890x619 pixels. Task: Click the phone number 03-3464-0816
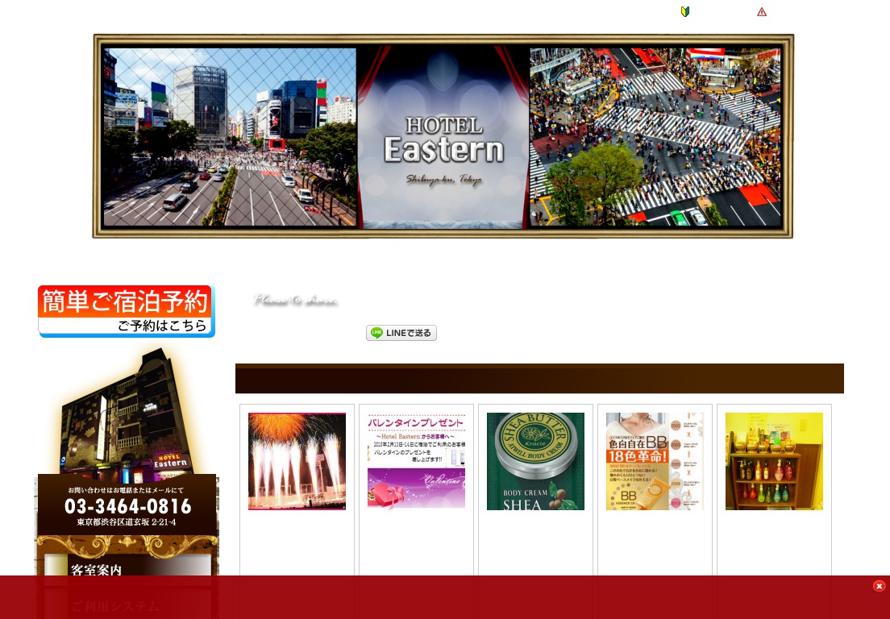point(127,506)
